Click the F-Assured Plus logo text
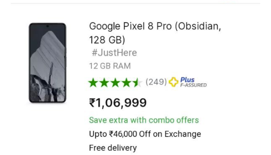The image size is (271, 155). click(194, 82)
